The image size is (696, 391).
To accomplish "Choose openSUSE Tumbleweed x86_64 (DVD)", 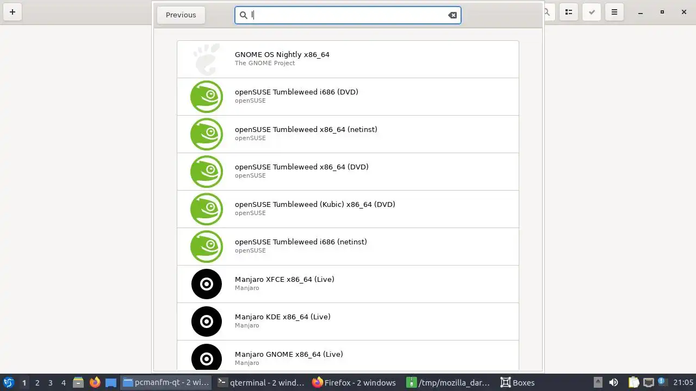I will (x=348, y=172).
